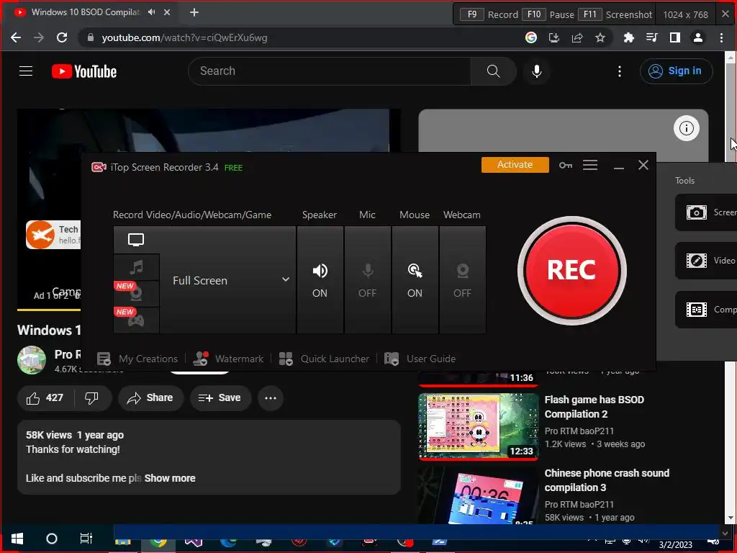Start recording with the big REC button

[x=572, y=271]
